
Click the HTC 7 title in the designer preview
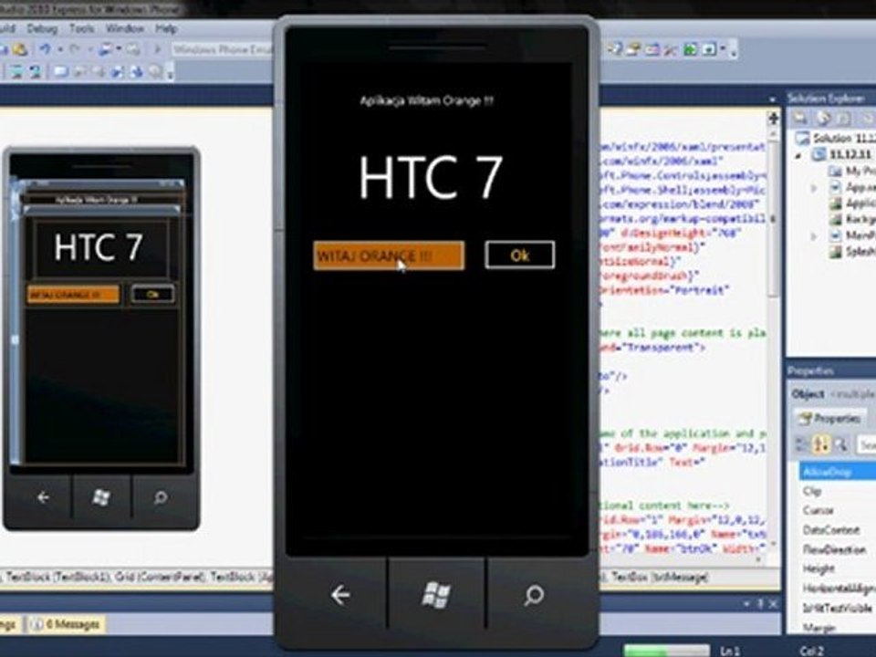click(x=99, y=247)
